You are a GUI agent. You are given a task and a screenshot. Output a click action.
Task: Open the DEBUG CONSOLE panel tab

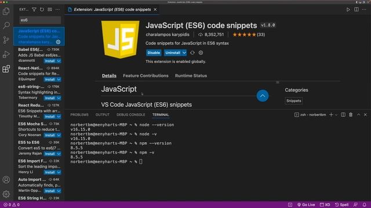pos(130,114)
